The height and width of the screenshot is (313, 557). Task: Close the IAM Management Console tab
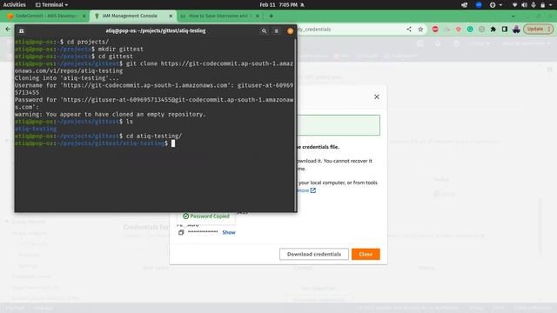[x=171, y=16]
